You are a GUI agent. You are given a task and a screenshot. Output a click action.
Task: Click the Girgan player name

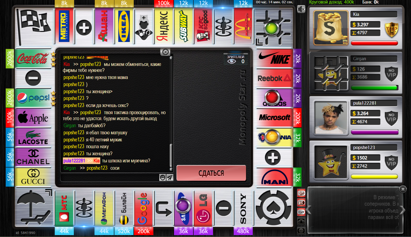tap(360, 59)
